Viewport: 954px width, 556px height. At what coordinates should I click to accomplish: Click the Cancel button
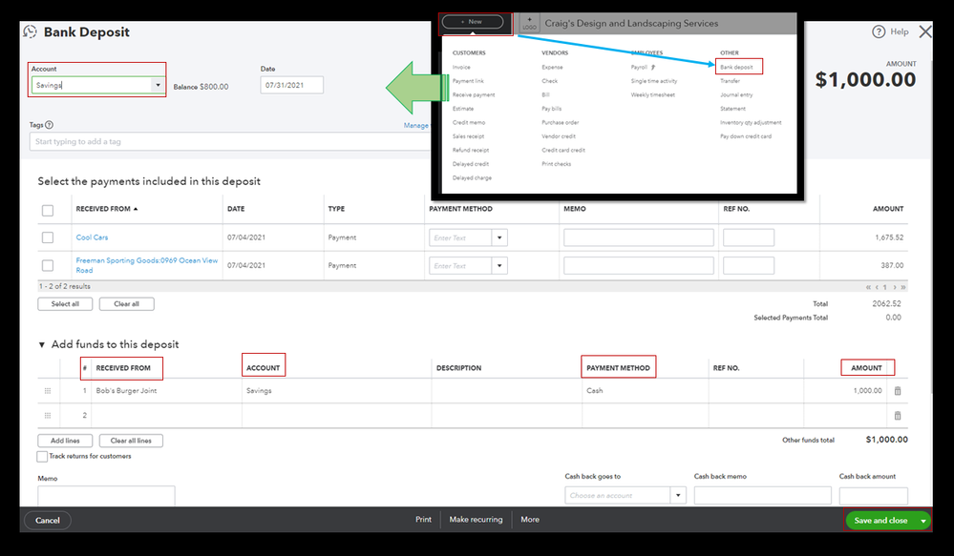tap(48, 520)
